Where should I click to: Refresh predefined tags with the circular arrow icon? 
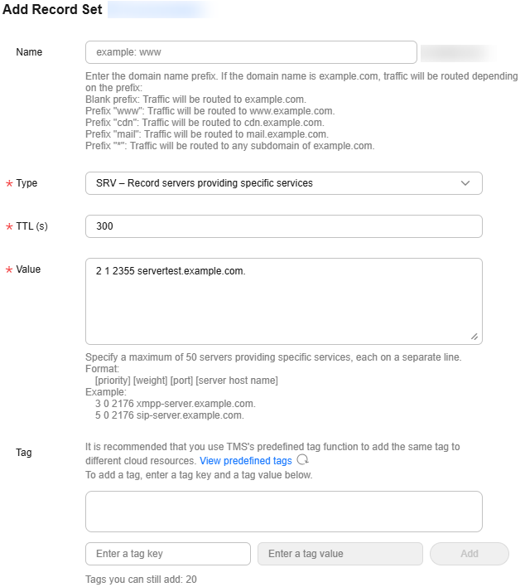(302, 459)
